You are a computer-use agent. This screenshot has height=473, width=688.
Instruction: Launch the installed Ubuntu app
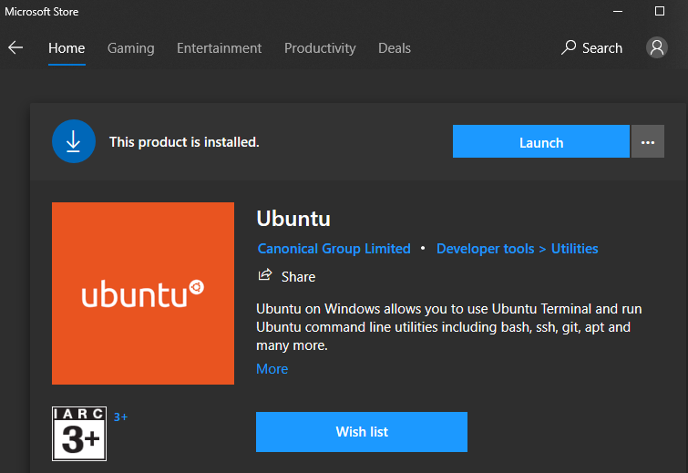[541, 141]
